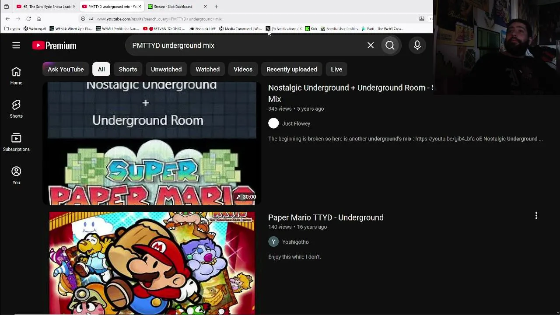Filter results by Recently uploaded chip

pos(291,69)
